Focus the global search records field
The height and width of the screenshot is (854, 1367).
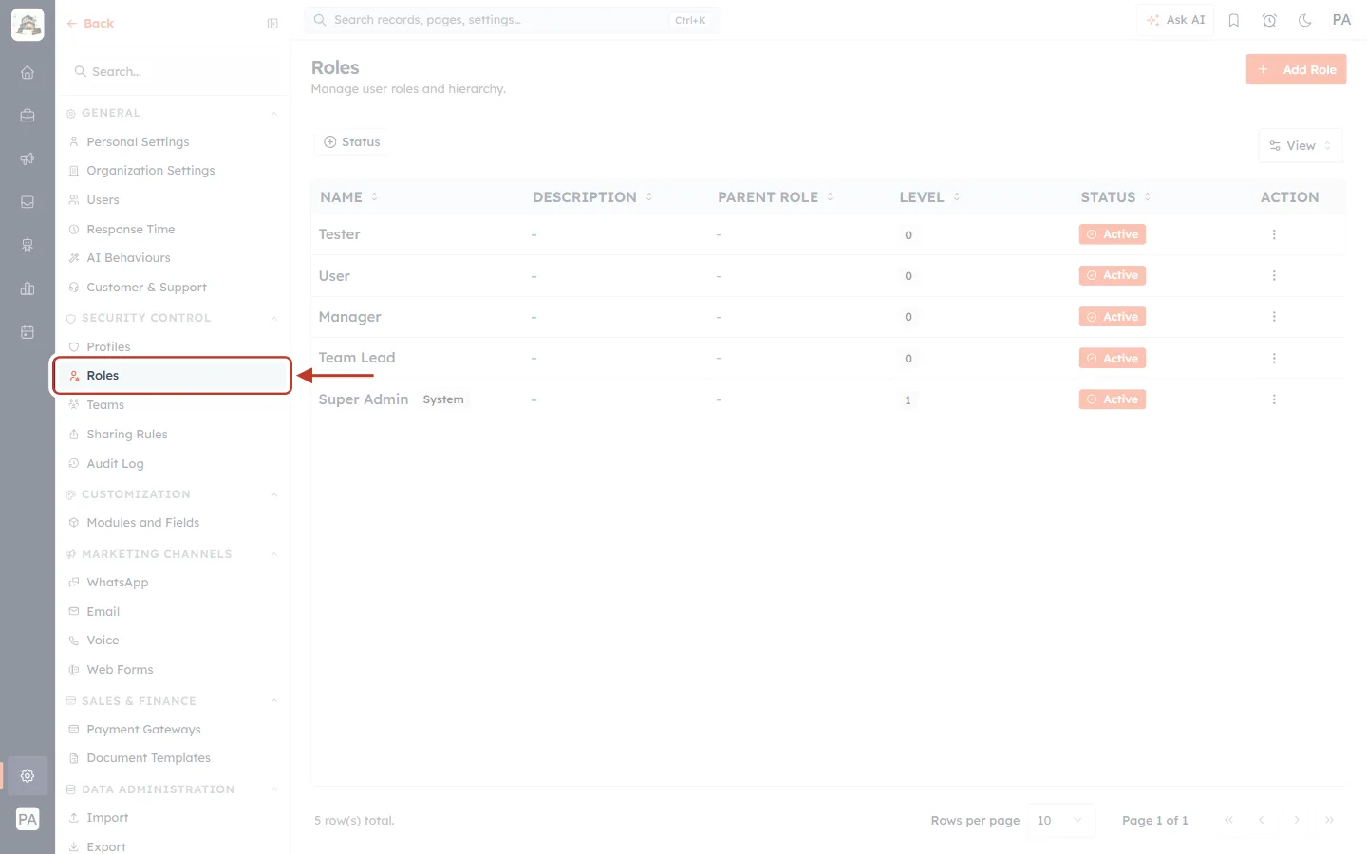(x=512, y=20)
